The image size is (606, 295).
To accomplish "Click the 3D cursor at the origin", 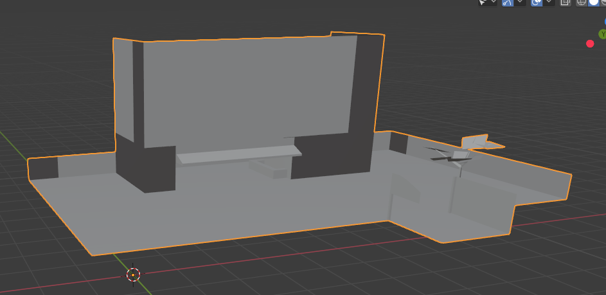I will click(x=133, y=275).
